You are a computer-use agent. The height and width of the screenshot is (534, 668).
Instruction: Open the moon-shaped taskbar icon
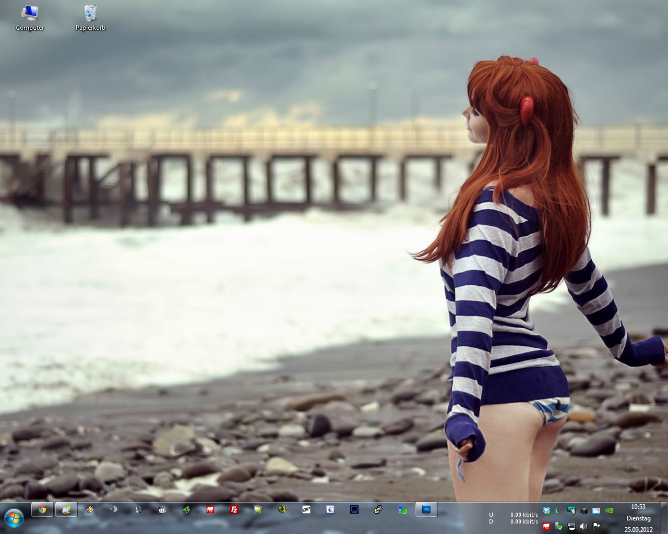(114, 509)
